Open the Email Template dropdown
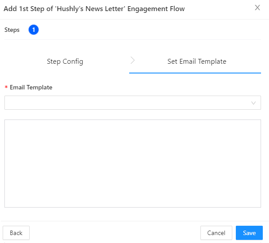 (x=133, y=103)
